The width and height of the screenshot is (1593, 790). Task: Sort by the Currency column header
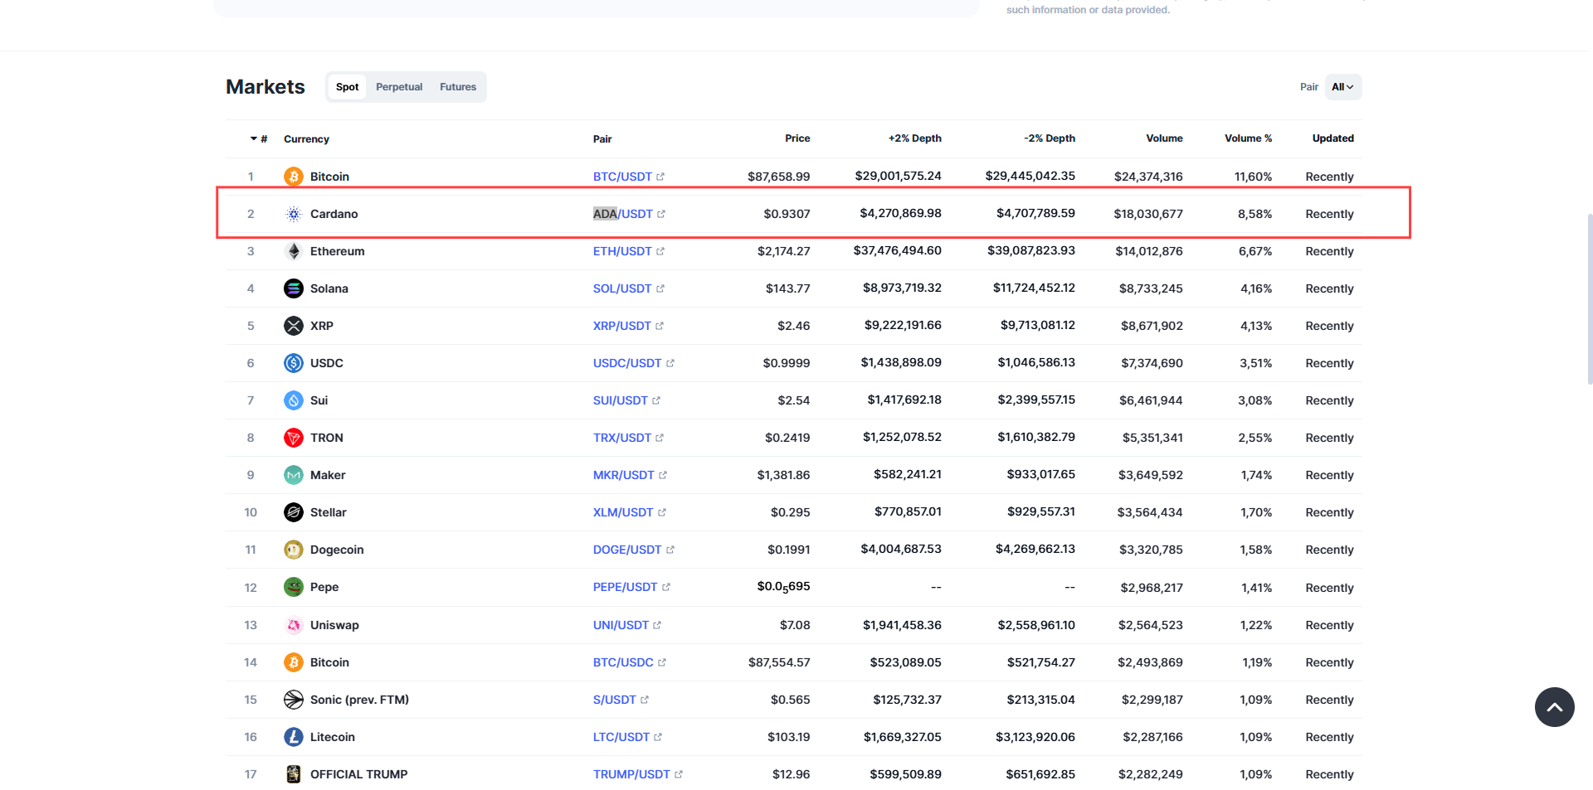306,139
